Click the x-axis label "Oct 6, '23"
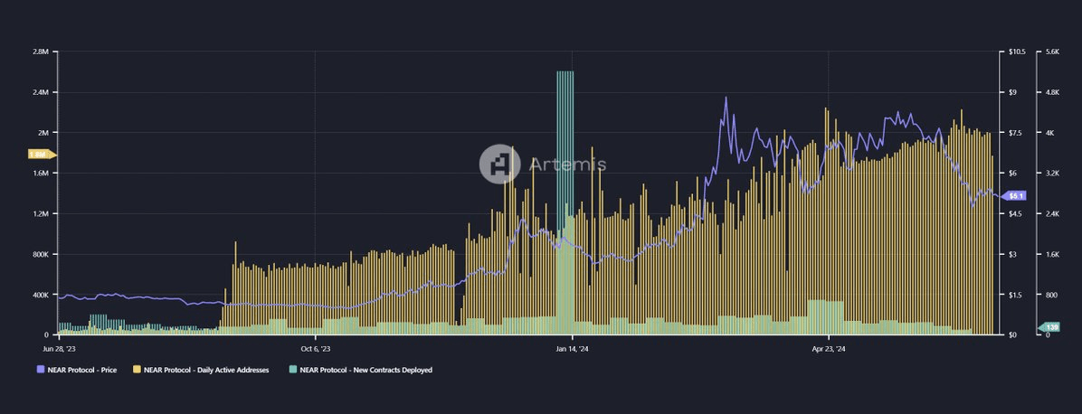The width and height of the screenshot is (1082, 414). pos(316,348)
